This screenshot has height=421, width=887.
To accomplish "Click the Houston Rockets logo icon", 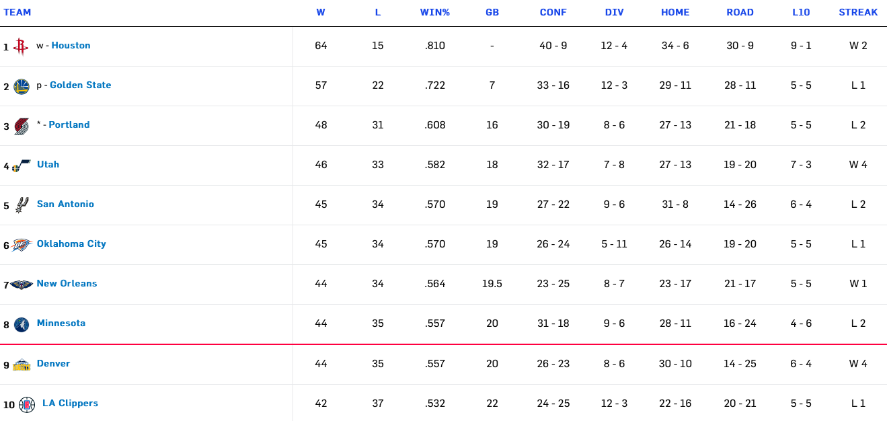I will pyautogui.click(x=21, y=46).
